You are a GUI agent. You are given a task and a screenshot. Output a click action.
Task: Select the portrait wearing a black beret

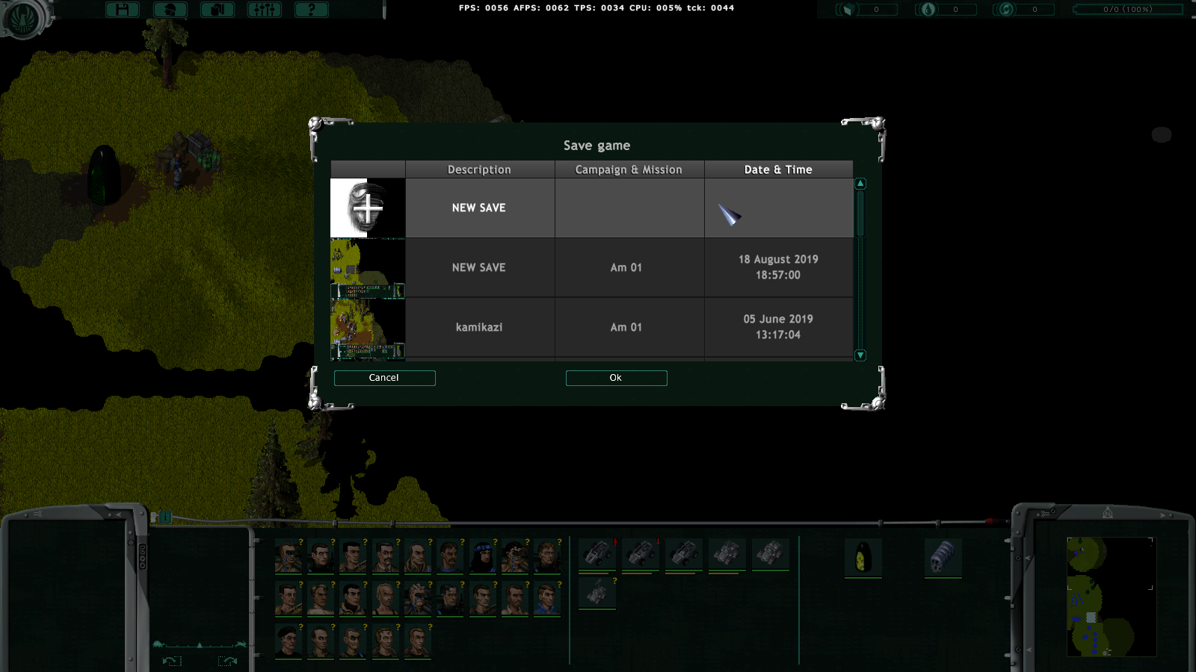point(289,641)
